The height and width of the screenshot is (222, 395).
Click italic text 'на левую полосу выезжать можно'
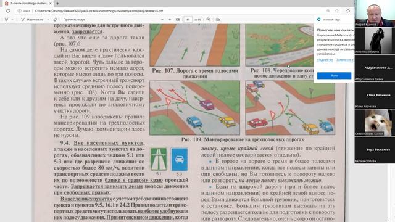[280, 181]
